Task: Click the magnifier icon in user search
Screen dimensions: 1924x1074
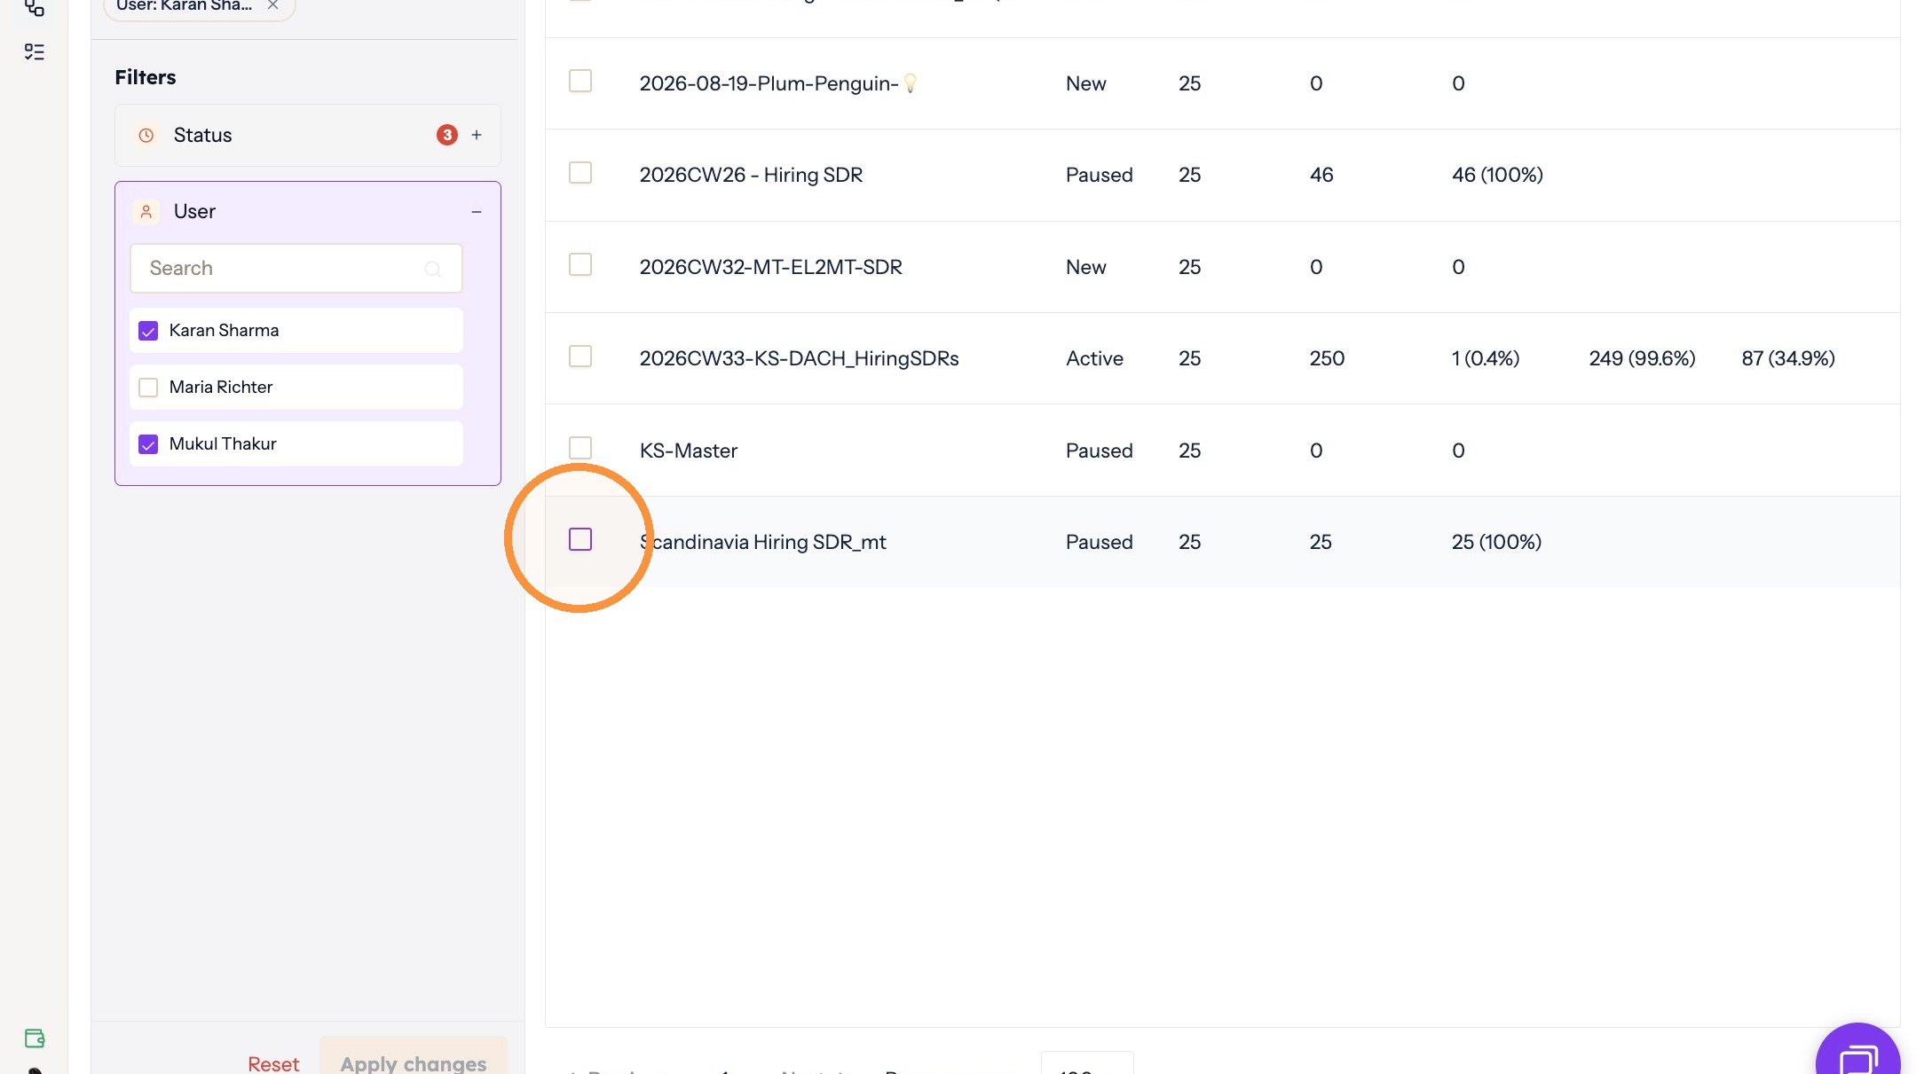Action: pyautogui.click(x=433, y=269)
